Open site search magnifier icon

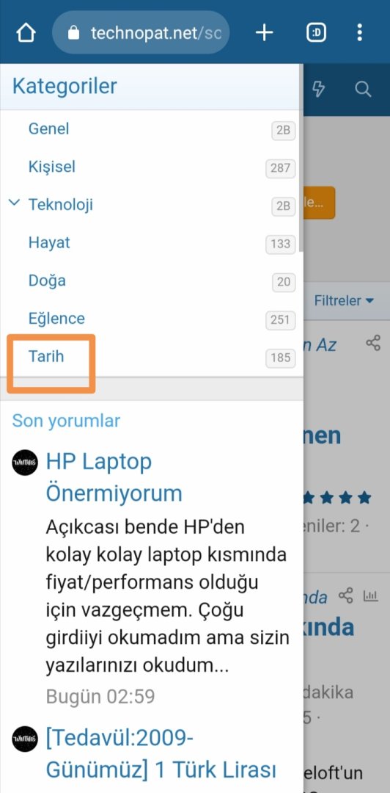363,89
